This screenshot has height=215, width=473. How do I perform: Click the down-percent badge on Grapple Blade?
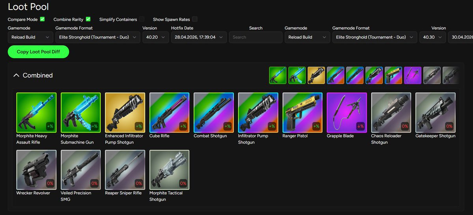[360, 126]
